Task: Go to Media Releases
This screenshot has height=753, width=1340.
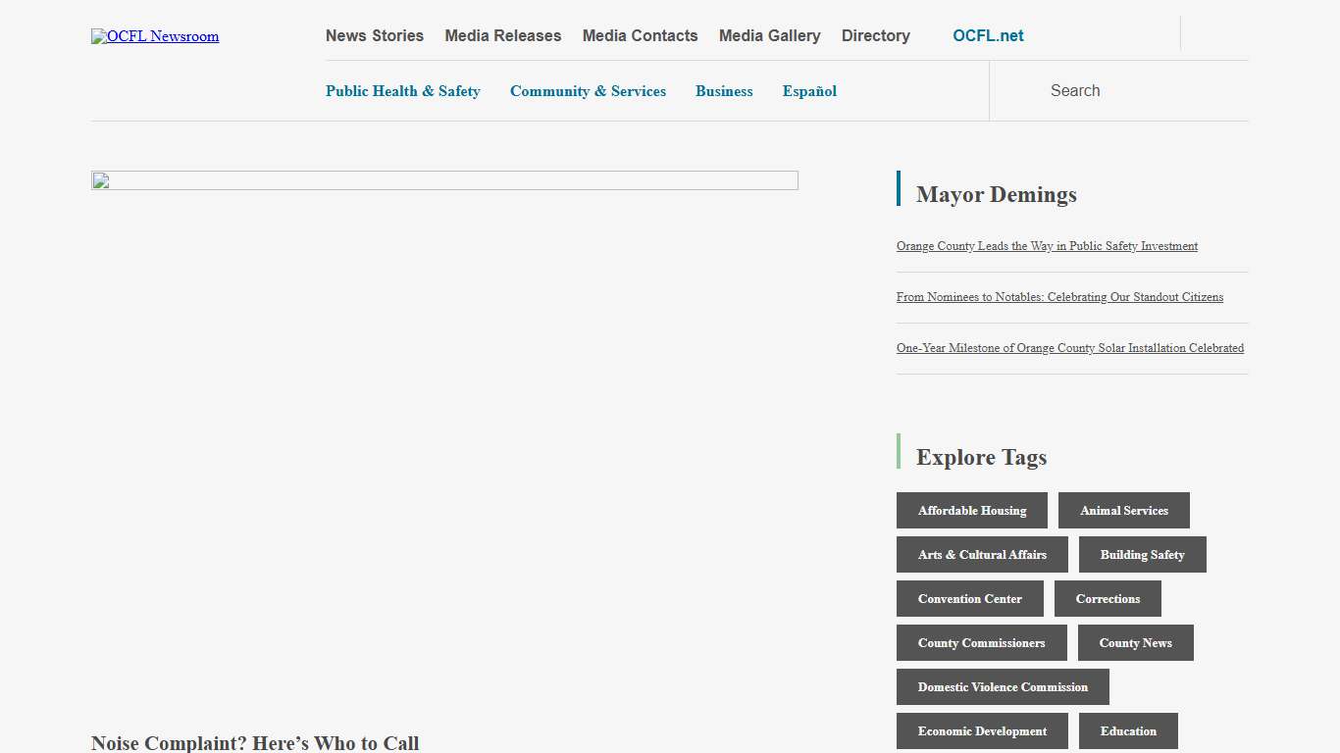Action: 503,36
